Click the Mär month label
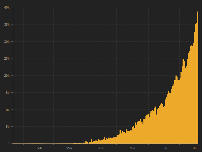 (69, 148)
